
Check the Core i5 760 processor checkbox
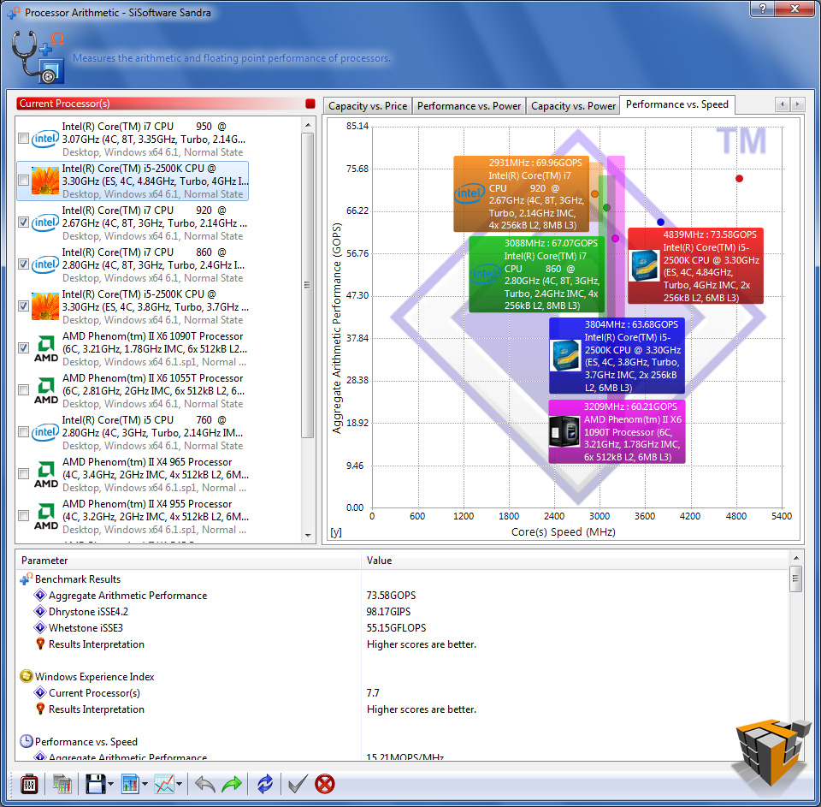tap(23, 432)
